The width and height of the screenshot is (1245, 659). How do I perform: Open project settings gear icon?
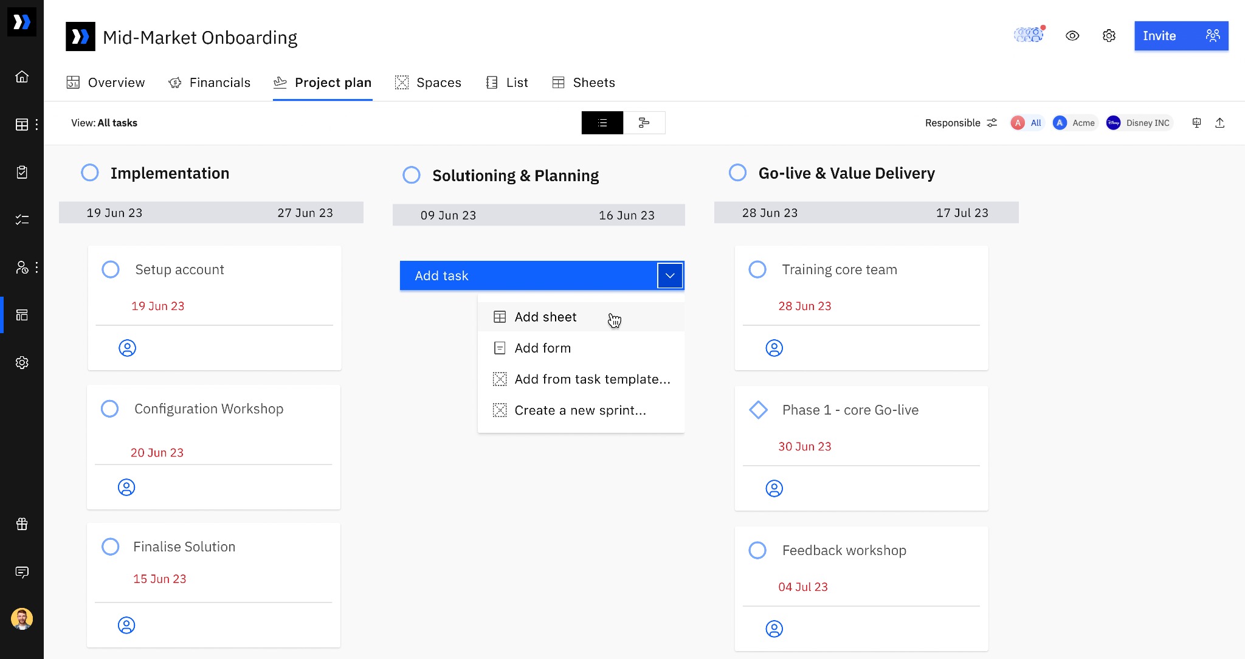point(1109,36)
